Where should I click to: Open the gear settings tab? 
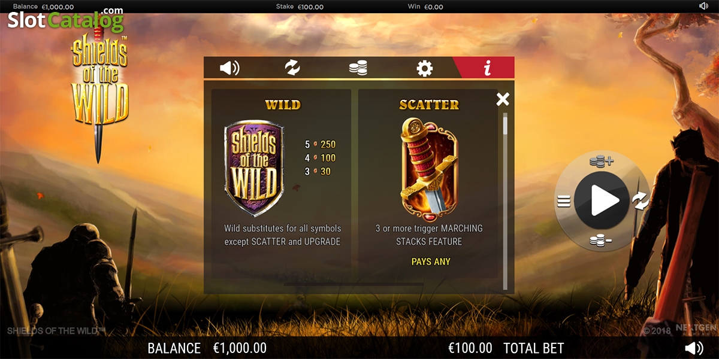[424, 68]
